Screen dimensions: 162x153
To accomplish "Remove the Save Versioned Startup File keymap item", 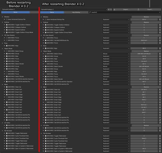I will click(x=160, y=19).
